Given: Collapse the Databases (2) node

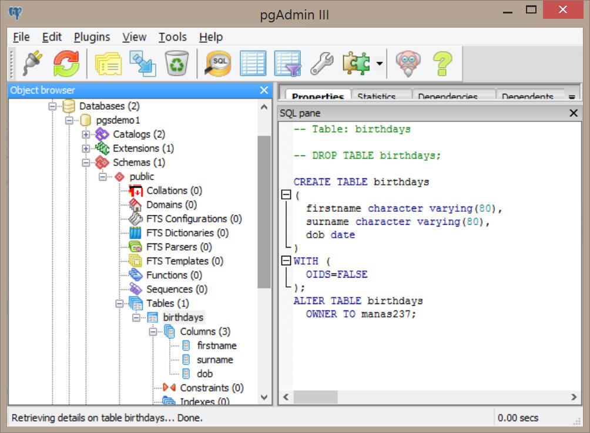Looking at the screenshot, I should pyautogui.click(x=52, y=106).
